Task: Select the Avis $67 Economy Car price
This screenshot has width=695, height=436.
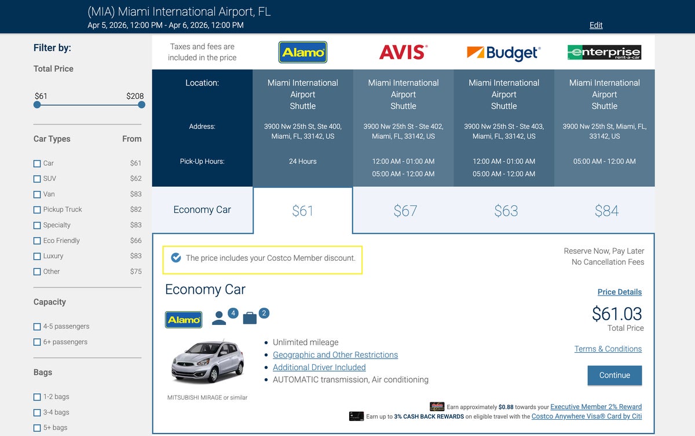Action: (405, 210)
